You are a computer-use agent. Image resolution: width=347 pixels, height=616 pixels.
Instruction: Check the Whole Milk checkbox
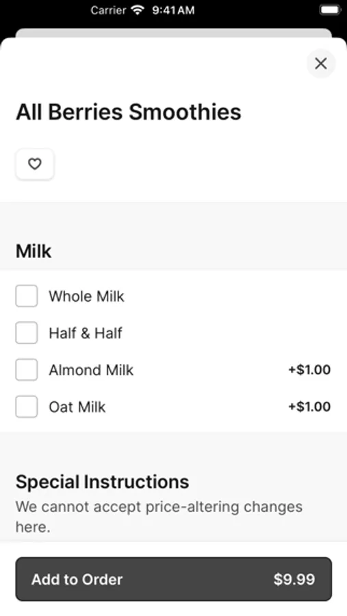(x=27, y=296)
